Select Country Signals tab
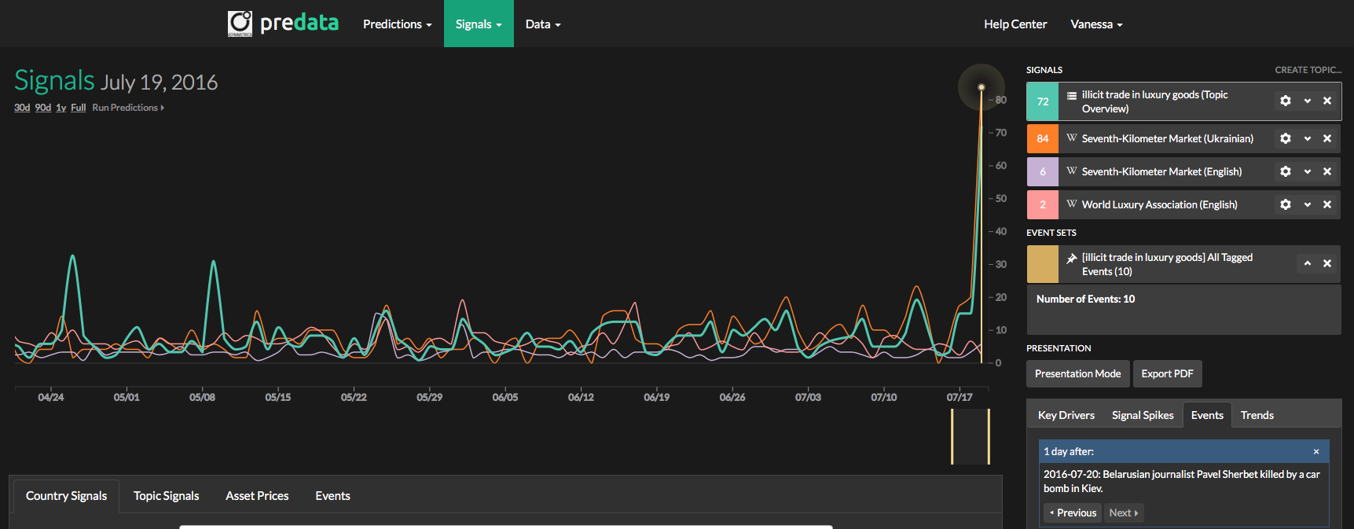This screenshot has width=1354, height=529. [66, 496]
